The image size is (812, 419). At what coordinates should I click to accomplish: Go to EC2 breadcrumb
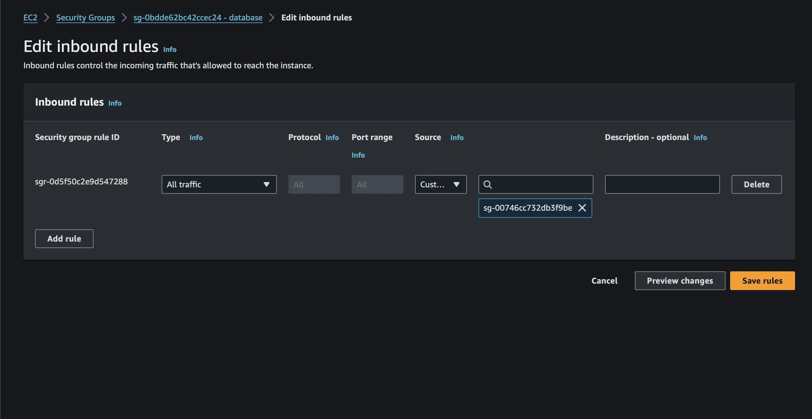(30, 18)
